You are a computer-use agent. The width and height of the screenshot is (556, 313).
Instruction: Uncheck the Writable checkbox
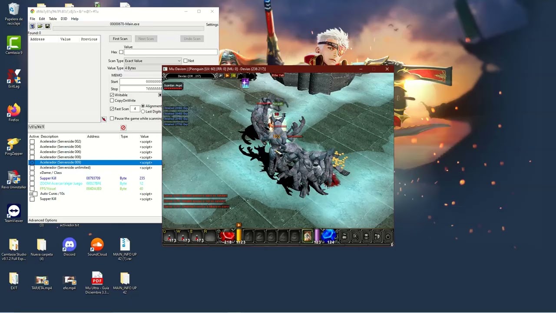pyautogui.click(x=112, y=95)
